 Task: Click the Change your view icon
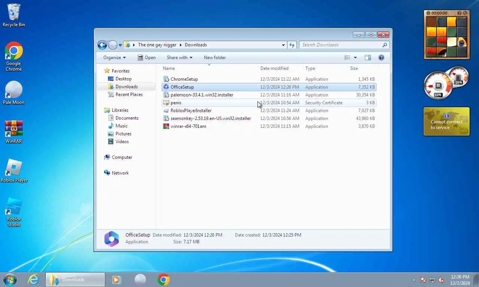(347, 58)
